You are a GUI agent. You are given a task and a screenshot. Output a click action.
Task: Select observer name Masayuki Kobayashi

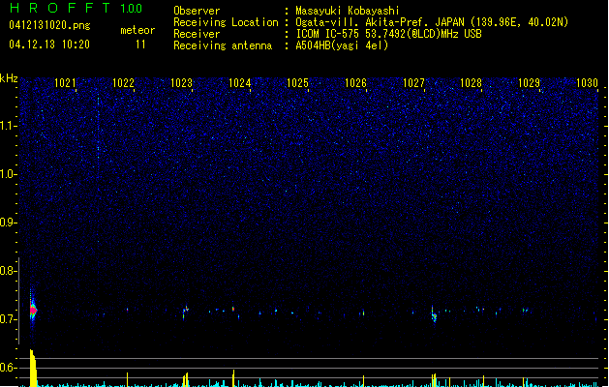tap(348, 11)
